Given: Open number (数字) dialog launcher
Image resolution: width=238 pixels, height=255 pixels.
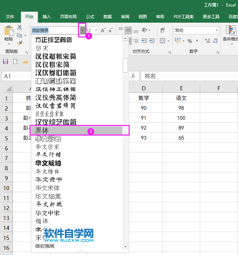Looking at the screenshot, I should 218,53.
